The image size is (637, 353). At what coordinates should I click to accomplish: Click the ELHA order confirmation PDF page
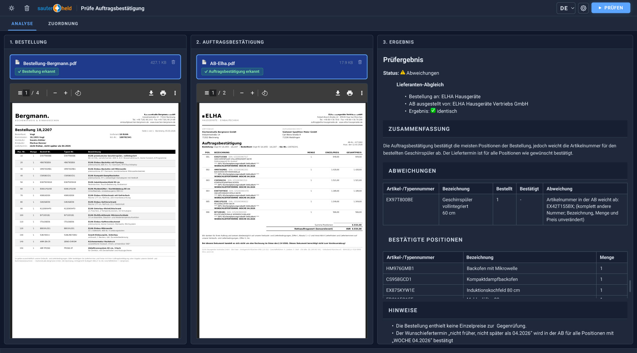click(x=282, y=220)
